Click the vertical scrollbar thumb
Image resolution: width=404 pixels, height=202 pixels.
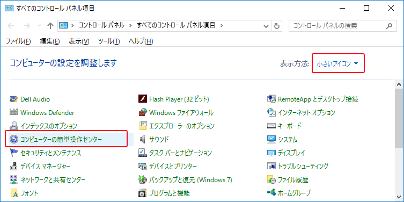click(399, 118)
